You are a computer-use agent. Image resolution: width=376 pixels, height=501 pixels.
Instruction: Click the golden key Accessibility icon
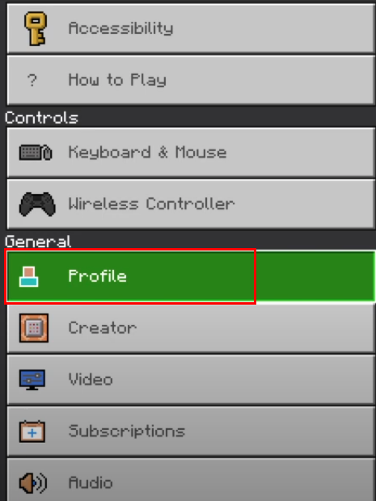(x=35, y=28)
